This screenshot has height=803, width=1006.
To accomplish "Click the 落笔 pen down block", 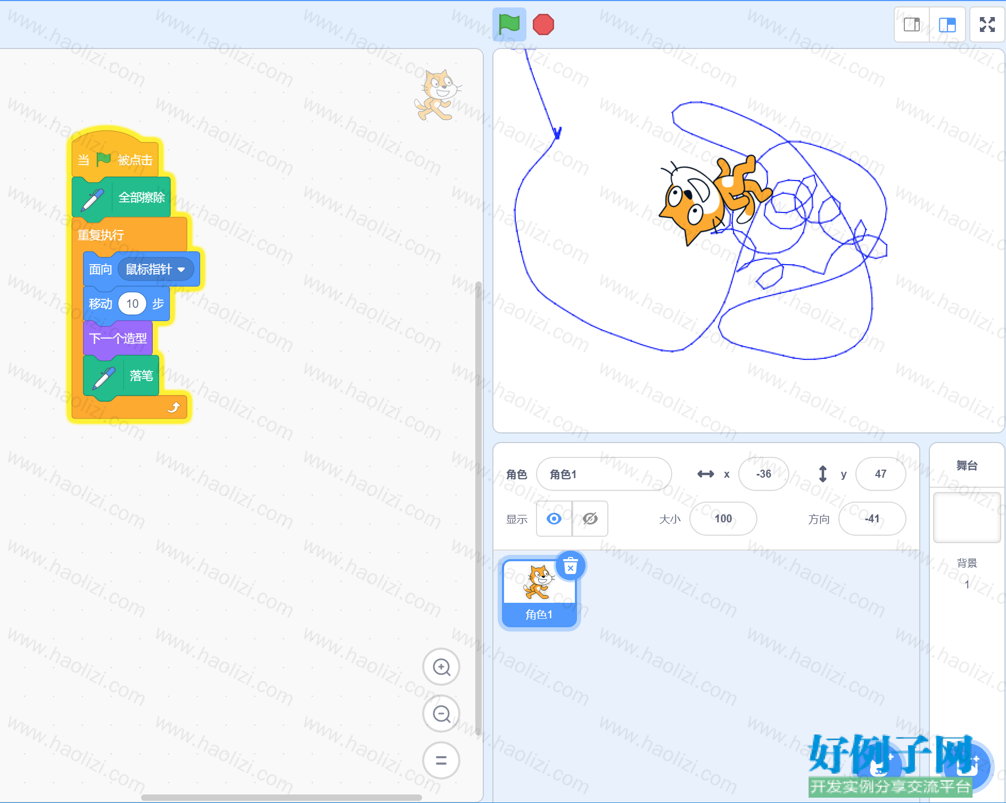I will pos(121,376).
